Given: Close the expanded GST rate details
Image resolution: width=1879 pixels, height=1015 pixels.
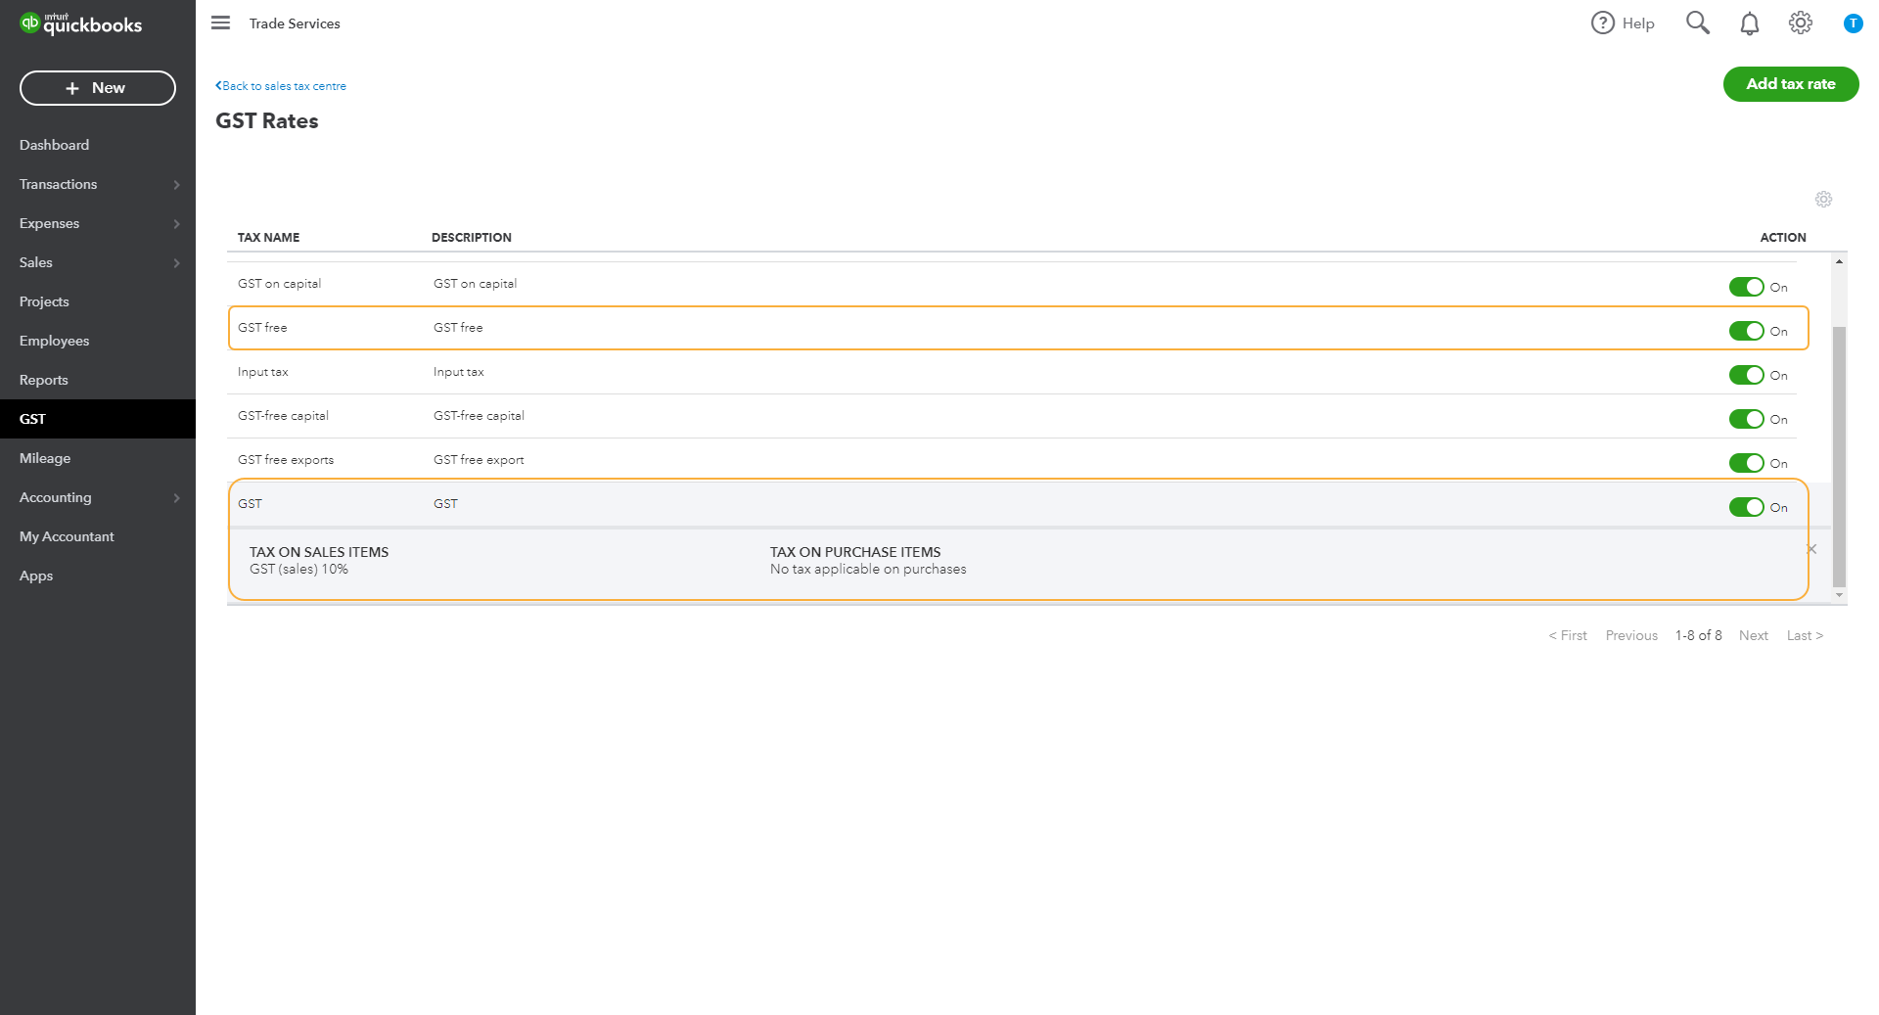Looking at the screenshot, I should point(1811,549).
